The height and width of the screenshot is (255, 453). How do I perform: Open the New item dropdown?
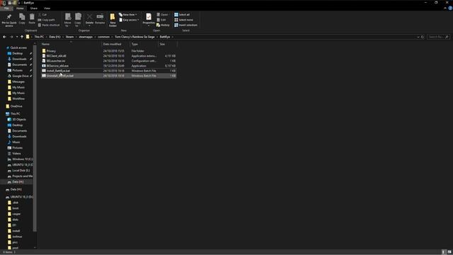tap(128, 14)
